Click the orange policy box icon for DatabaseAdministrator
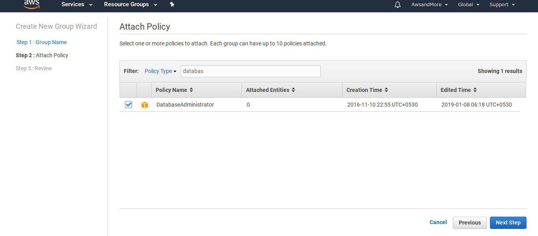Image resolution: width=538 pixels, height=236 pixels. 145,105
